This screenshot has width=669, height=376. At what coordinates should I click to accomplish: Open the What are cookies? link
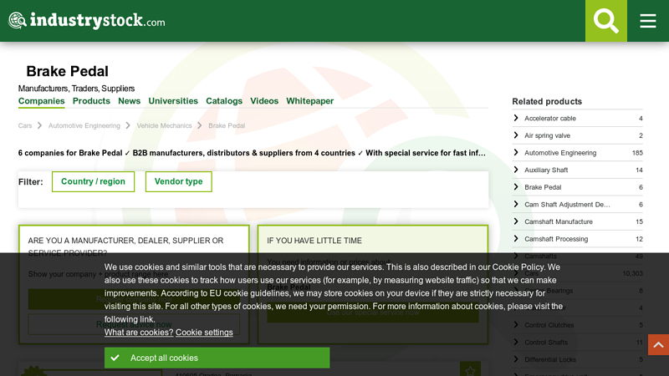point(138,333)
